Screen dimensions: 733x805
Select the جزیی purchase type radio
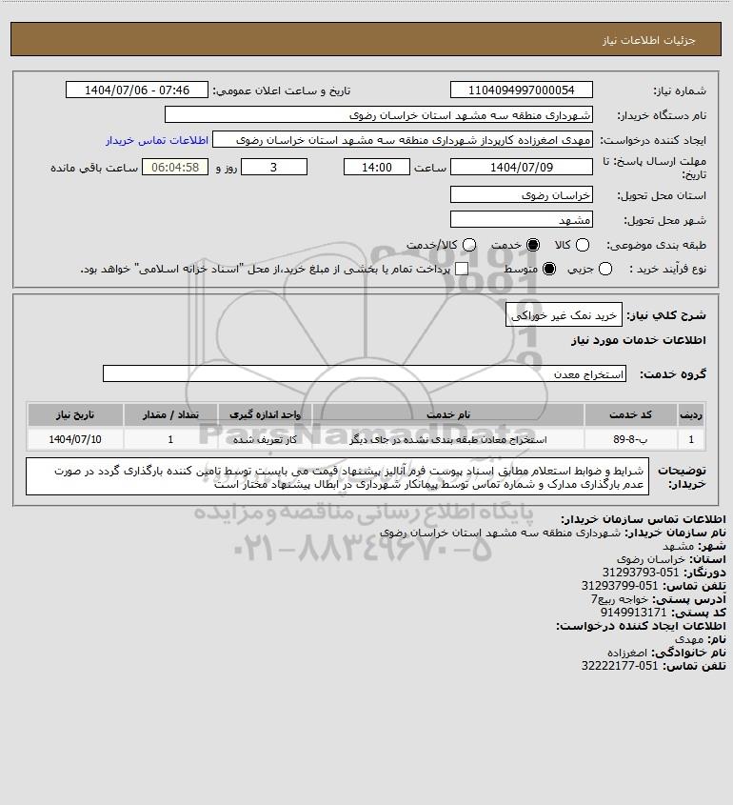[605, 269]
